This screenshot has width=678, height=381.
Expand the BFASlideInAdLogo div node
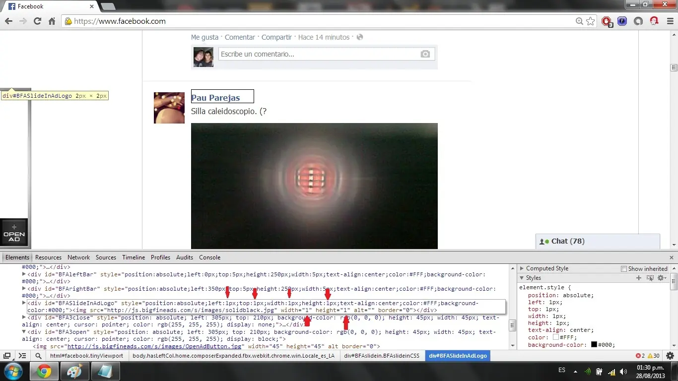24,303
